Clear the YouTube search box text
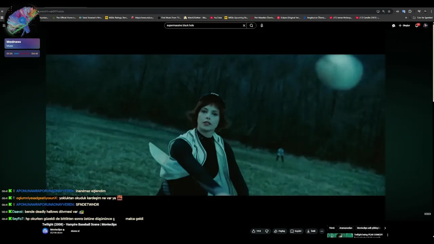The image size is (434, 244). point(244,25)
